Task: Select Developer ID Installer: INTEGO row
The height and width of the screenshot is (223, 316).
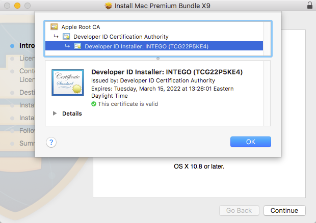Action: pyautogui.click(x=154, y=46)
